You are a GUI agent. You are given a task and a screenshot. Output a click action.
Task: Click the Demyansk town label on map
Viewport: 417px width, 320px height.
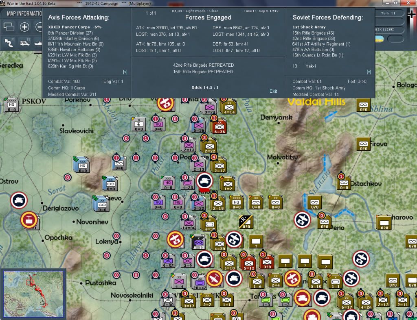point(277,117)
